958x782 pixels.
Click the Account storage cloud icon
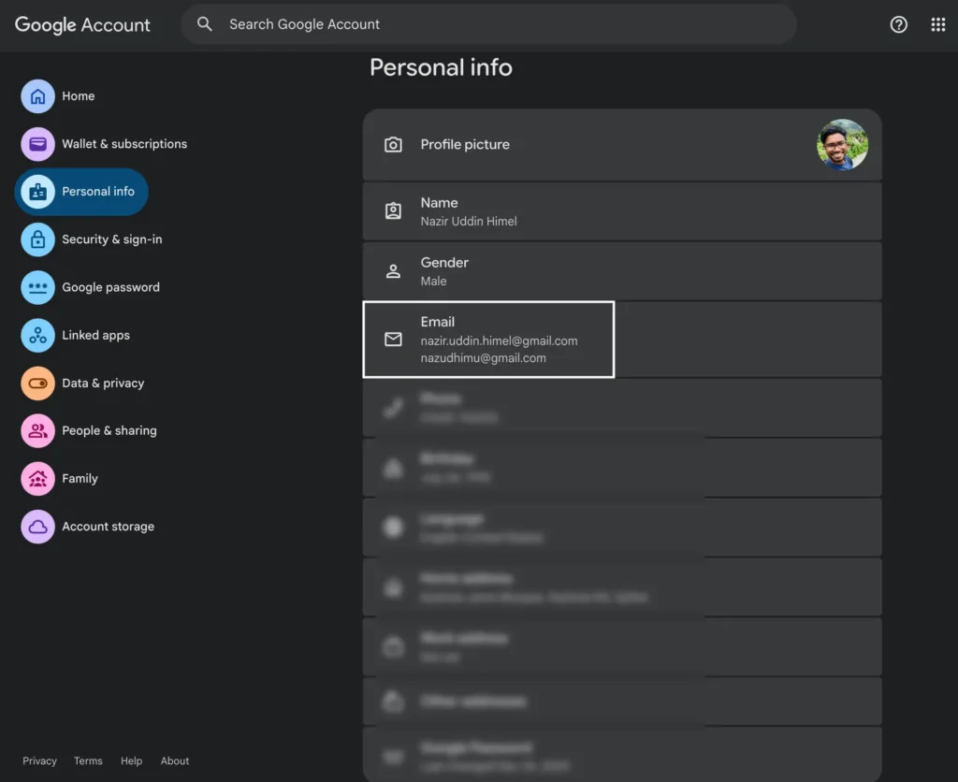[37, 527]
